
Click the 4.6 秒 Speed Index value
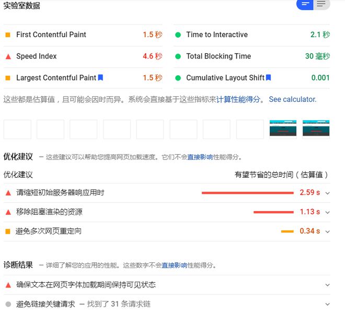point(153,56)
